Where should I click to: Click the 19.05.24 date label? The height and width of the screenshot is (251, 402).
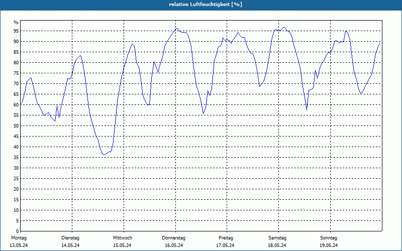(x=329, y=245)
